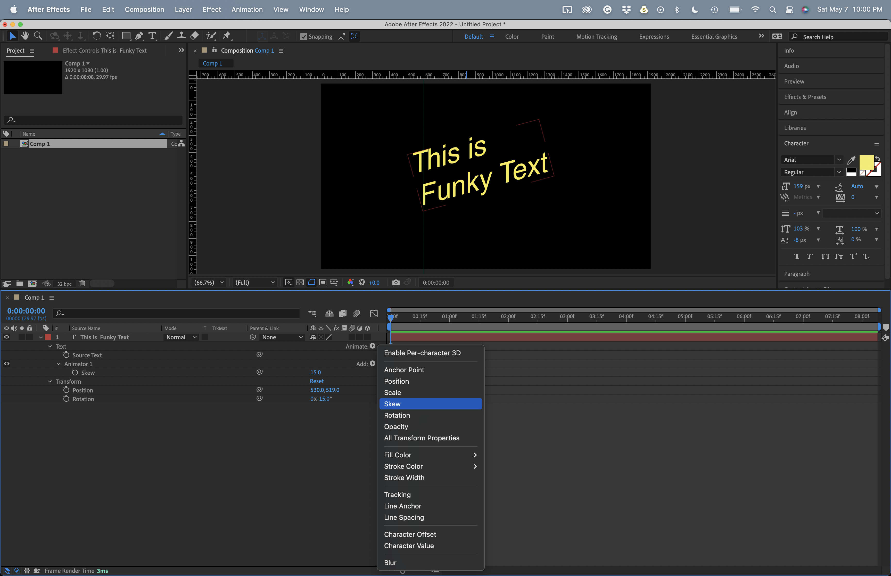891x576 pixels.
Task: Enable Snapping in the toolbar
Action: click(304, 36)
